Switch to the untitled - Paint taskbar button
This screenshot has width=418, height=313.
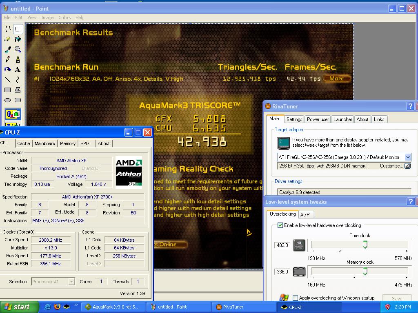click(x=178, y=307)
